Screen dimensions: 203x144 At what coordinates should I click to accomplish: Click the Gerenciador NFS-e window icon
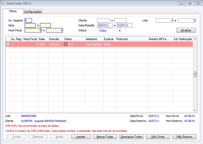[3, 3]
